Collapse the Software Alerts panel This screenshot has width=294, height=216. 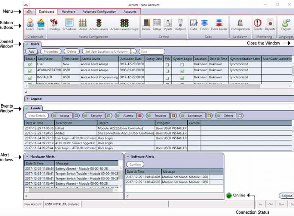click(128, 157)
